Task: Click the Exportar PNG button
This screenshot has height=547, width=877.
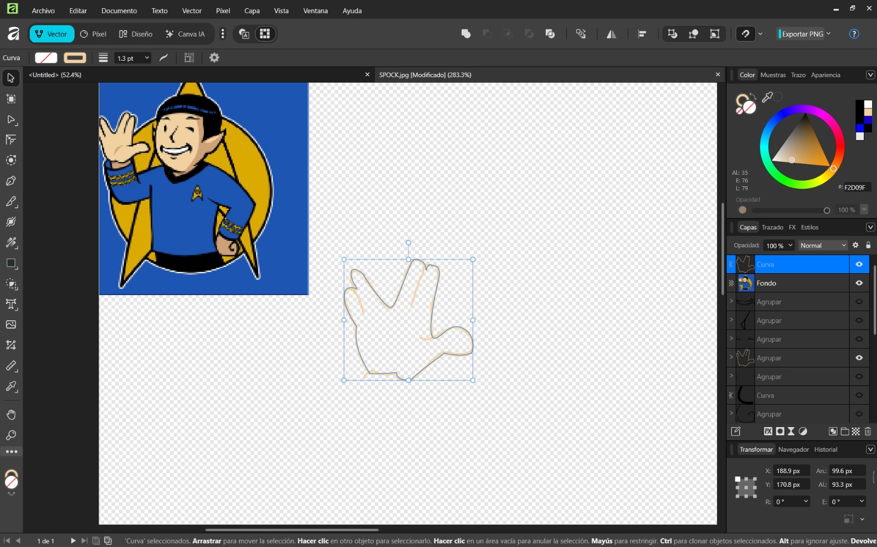Action: (x=800, y=34)
